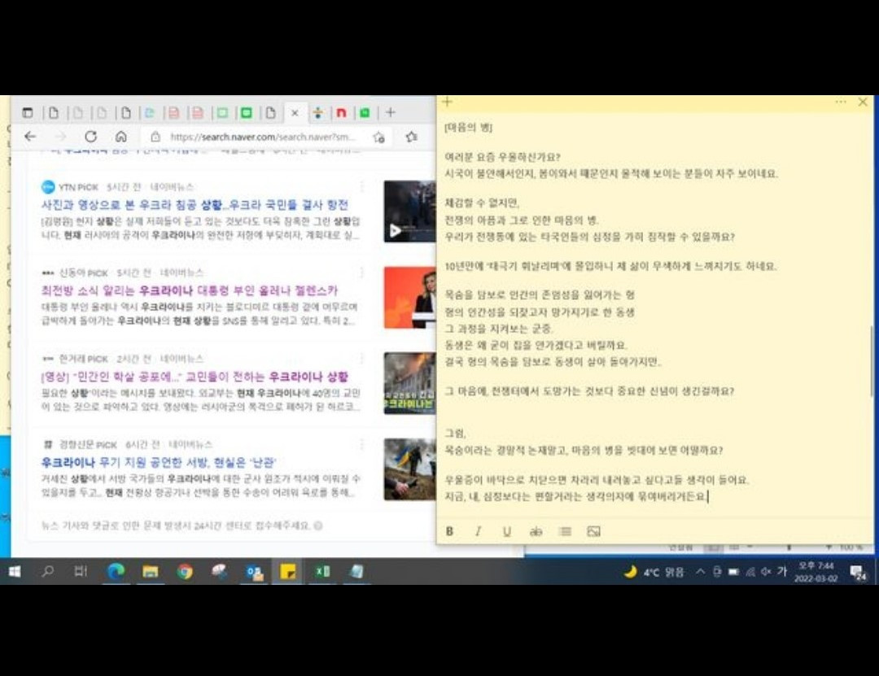The image size is (879, 676).
Task: Toggle italic formatting in the sticky note
Action: click(x=478, y=530)
